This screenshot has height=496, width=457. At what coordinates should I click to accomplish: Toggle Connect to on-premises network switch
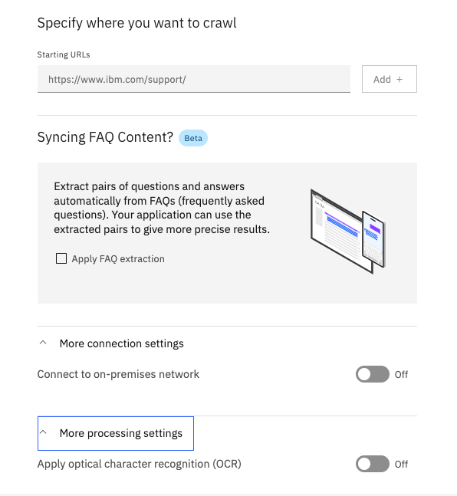coord(373,374)
